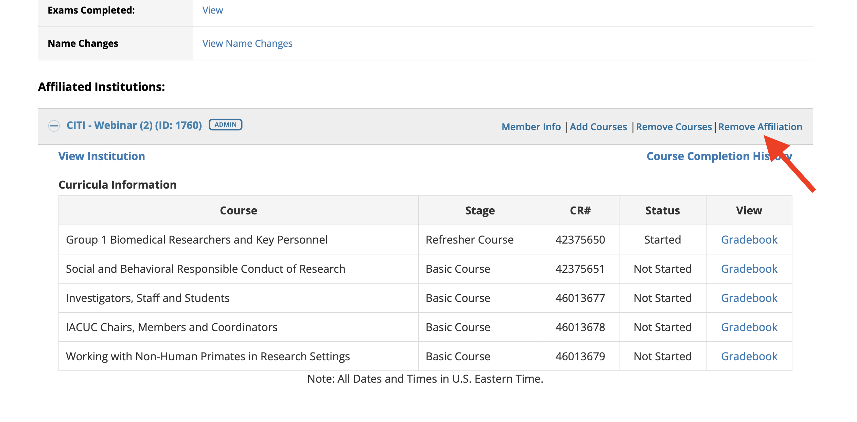
Task: Select the CR# column header
Action: pyautogui.click(x=580, y=210)
